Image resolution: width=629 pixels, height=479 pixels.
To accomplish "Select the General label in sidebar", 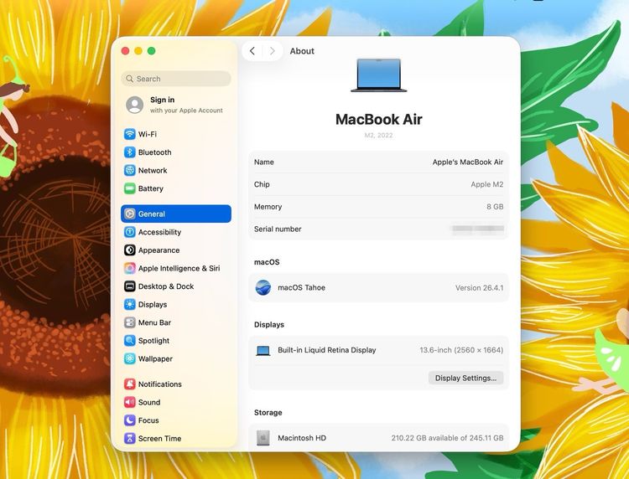I will [x=152, y=214].
